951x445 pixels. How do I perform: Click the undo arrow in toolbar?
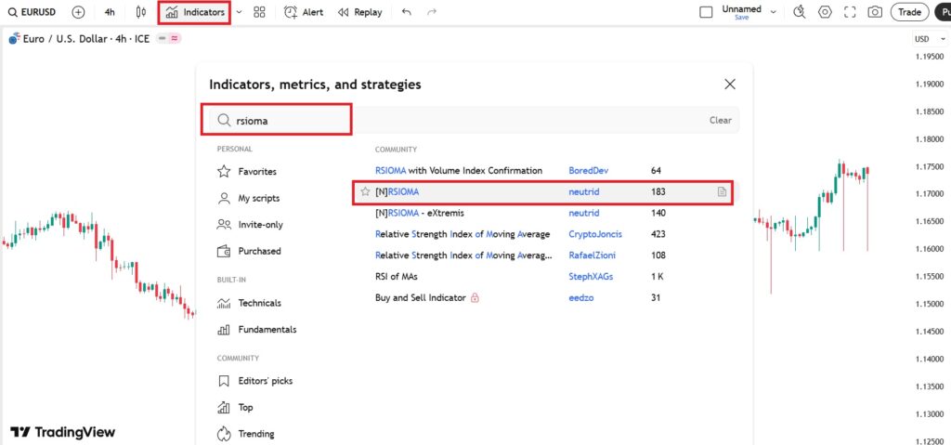pos(407,12)
